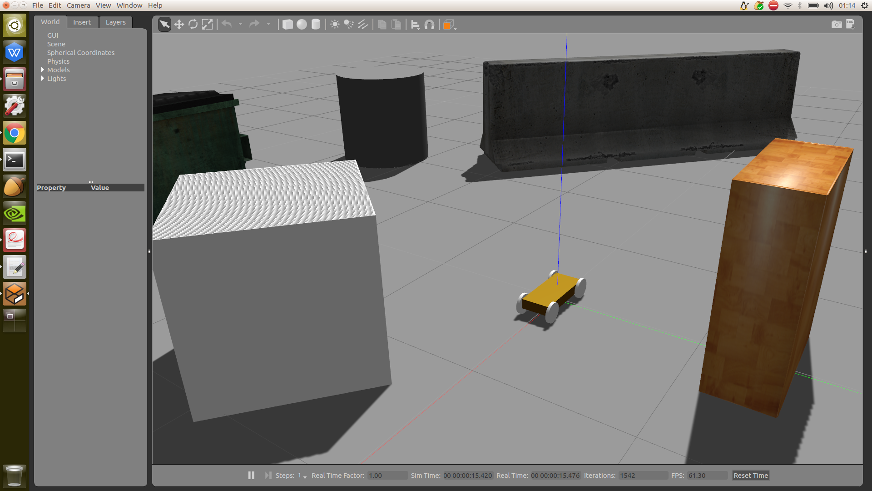The width and height of the screenshot is (872, 491).
Task: Add a directional light
Action: coord(363,25)
